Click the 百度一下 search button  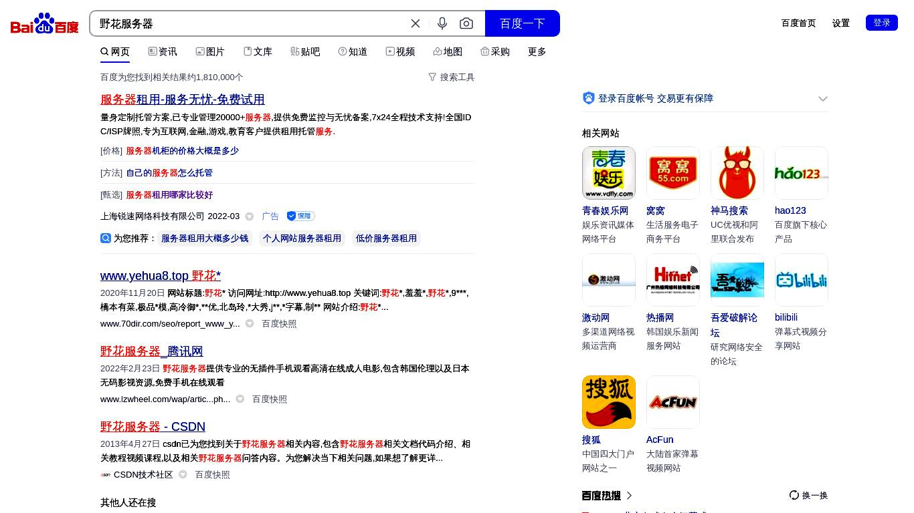(523, 23)
